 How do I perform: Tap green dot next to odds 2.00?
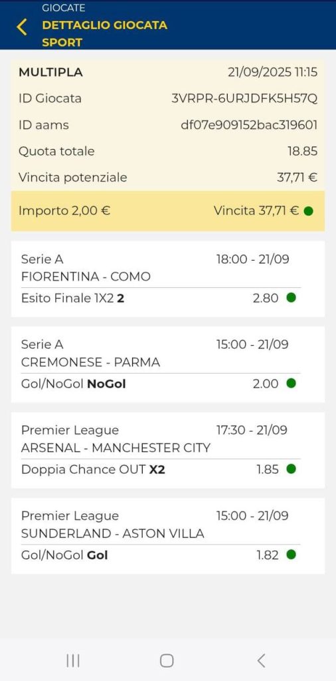[x=292, y=383]
